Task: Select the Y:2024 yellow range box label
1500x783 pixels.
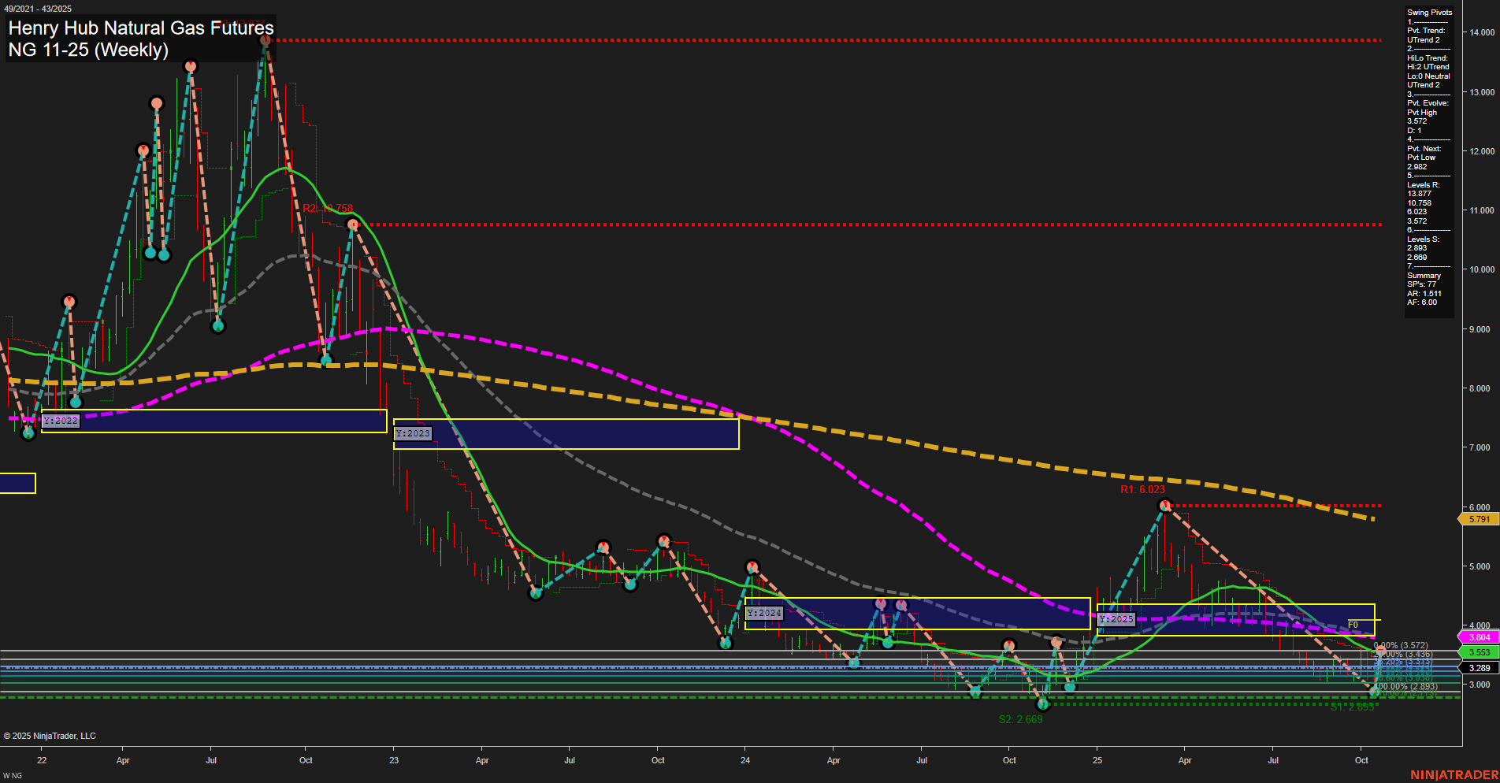Action: (x=765, y=612)
